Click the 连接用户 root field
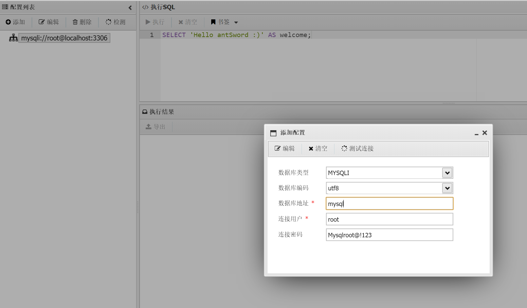Image resolution: width=527 pixels, height=308 pixels. pos(389,219)
